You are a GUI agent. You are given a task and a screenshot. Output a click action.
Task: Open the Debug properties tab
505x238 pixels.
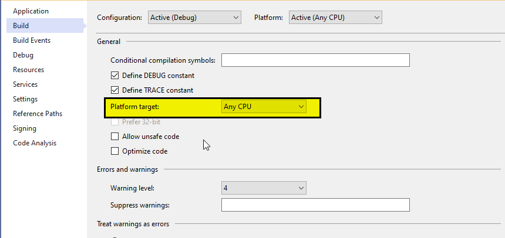coord(23,55)
